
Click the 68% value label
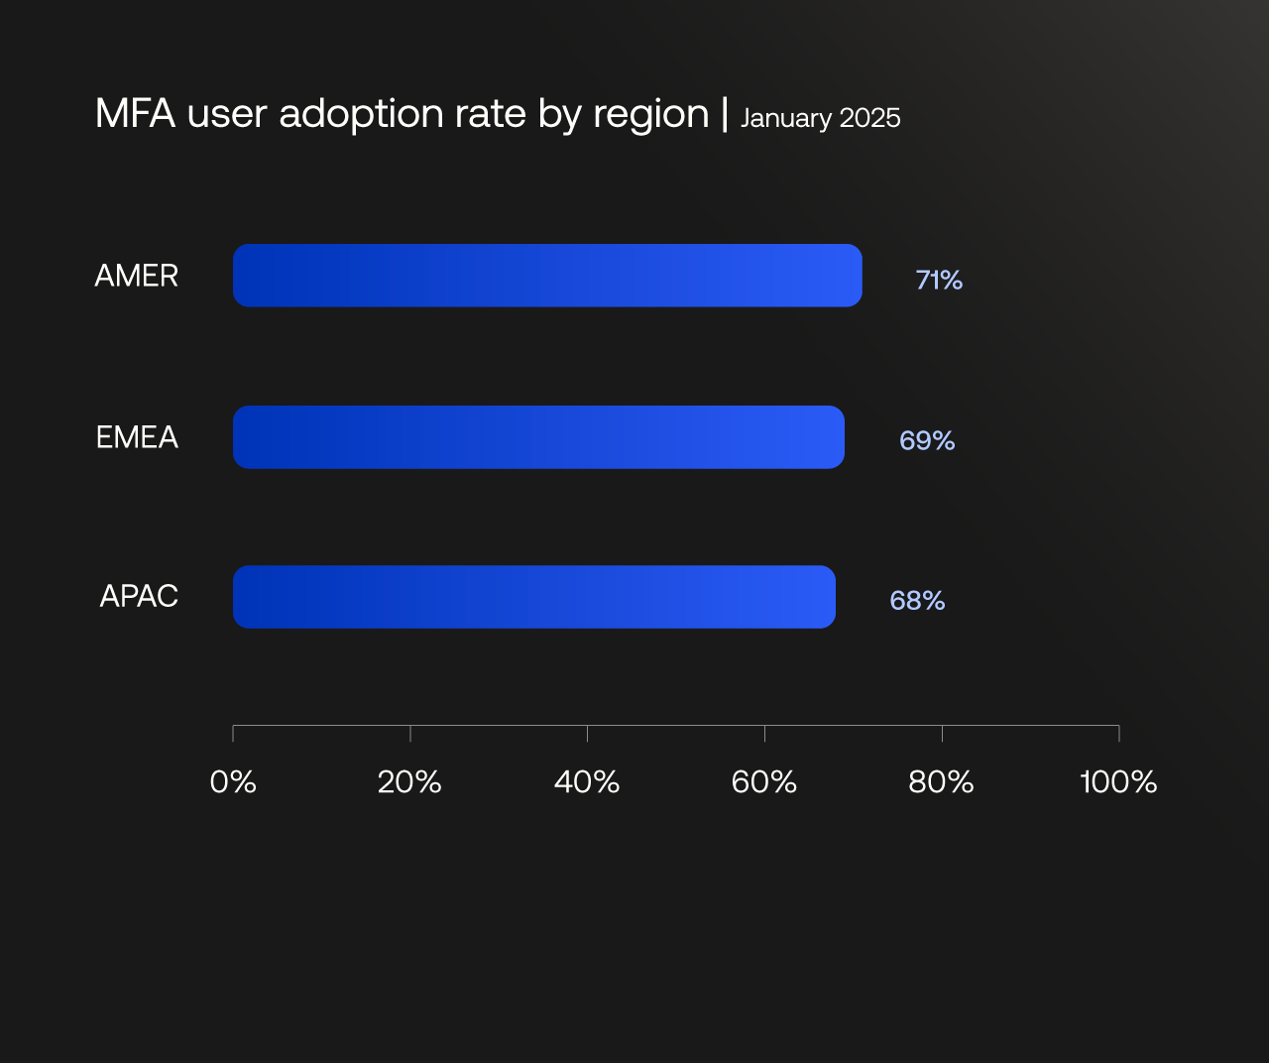(917, 601)
